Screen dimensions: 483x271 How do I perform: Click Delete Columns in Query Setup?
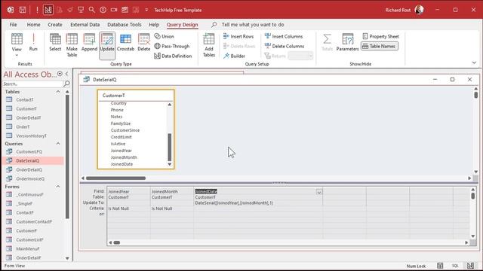click(285, 46)
